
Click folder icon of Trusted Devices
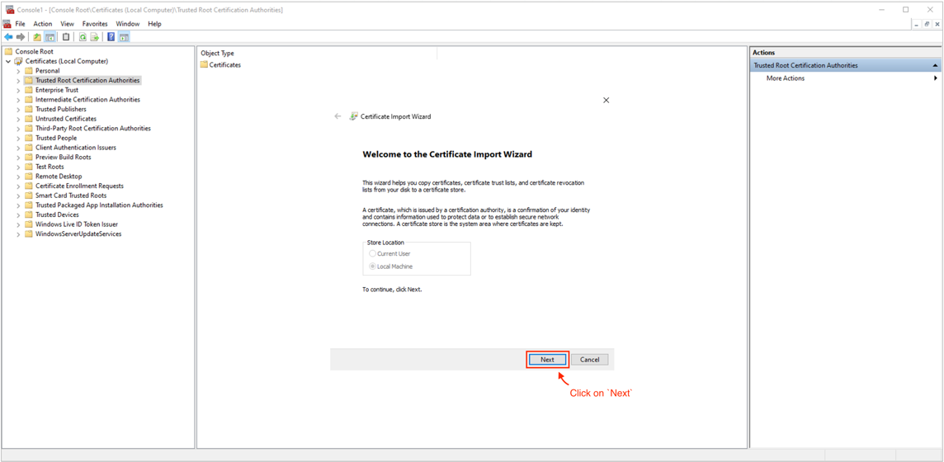[x=28, y=214]
